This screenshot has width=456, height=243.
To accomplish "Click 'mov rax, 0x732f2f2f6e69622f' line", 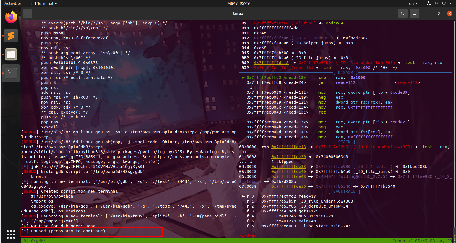I will pos(74,38).
